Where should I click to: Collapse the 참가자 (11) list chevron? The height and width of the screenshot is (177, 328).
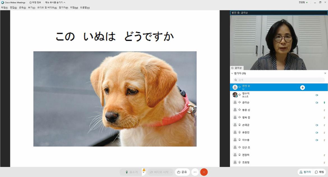click(232, 73)
